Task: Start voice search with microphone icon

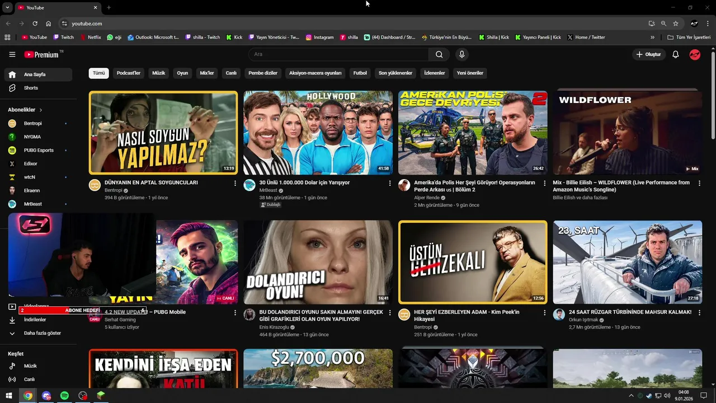Action: point(461,54)
